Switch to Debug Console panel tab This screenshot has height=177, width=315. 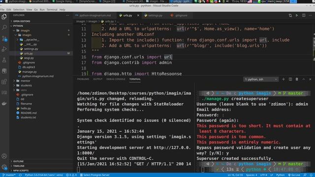tap(116, 79)
